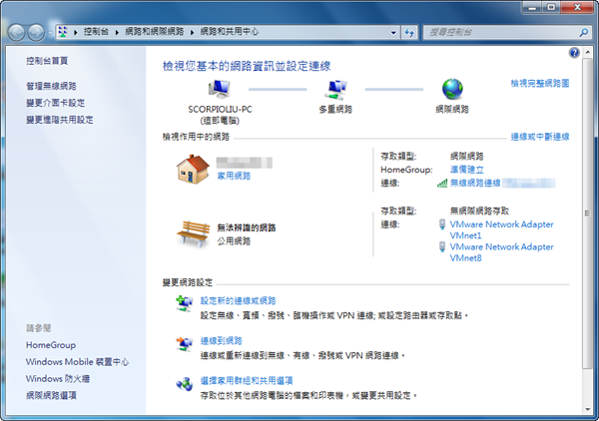Click the vertical scrollbar thumb
Viewport: 599px width, 421px height.
pyautogui.click(x=588, y=212)
